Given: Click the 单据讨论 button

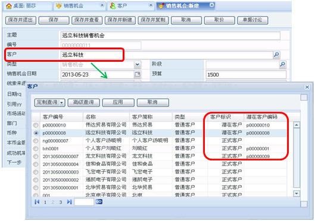Looking at the screenshot, I should [x=252, y=20].
